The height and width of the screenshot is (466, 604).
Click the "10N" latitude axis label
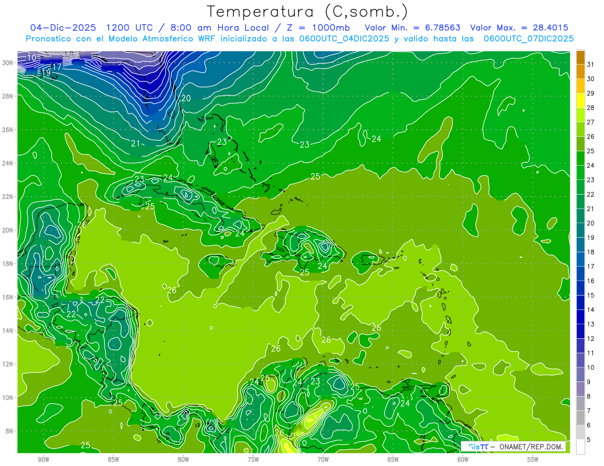click(8, 397)
